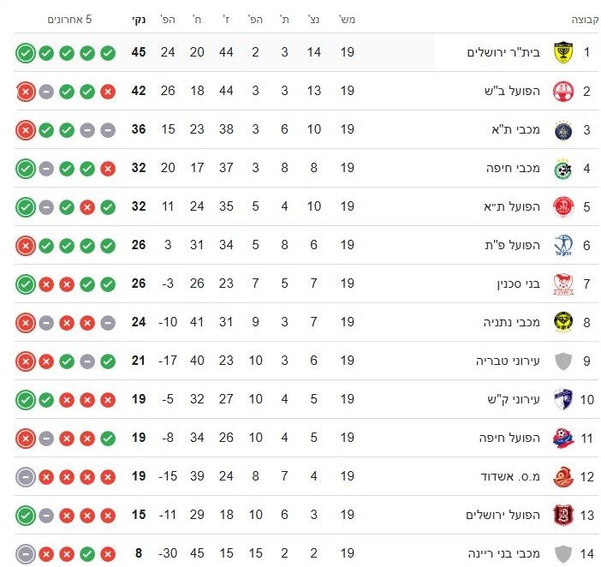
Task: Click Beitar Jerusalem club crest icon
Action: click(562, 53)
